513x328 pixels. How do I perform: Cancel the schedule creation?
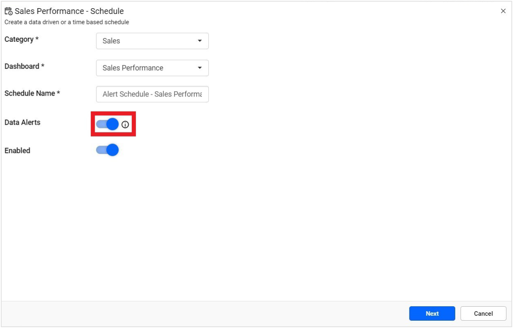[483, 313]
